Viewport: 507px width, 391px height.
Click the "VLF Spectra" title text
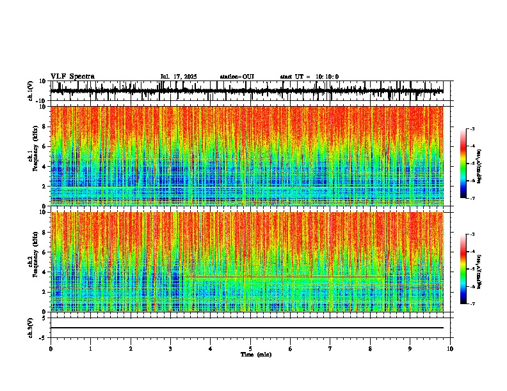click(72, 77)
